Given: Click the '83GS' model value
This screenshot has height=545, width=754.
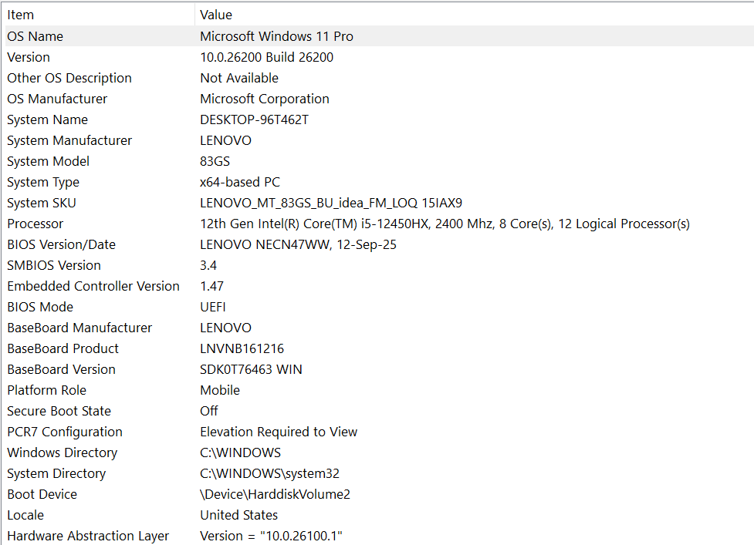Looking at the screenshot, I should click(215, 161).
